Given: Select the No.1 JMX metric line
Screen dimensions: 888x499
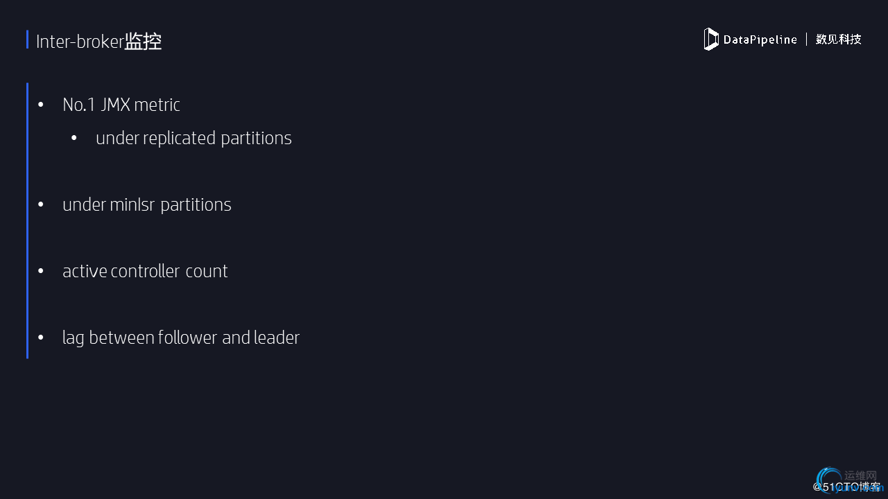Looking at the screenshot, I should (121, 105).
